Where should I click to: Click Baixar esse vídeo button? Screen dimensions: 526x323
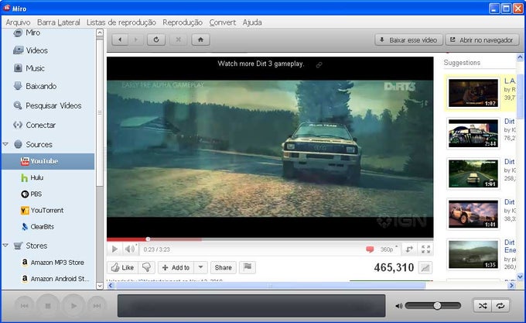408,40
